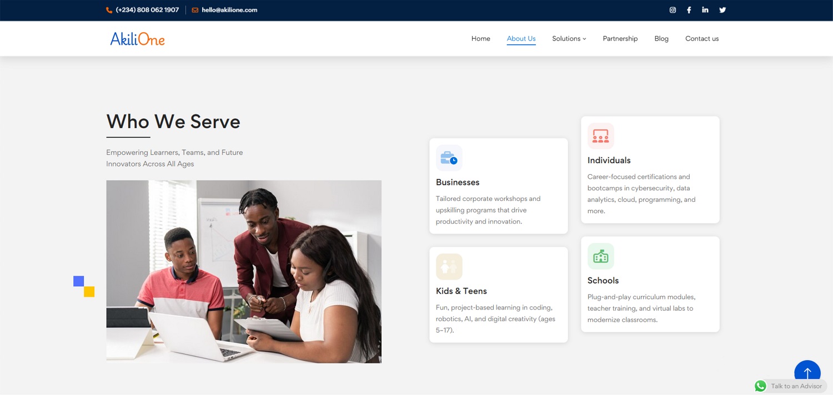Select the About Us menu item
Screen dimensions: 833x395
click(x=521, y=39)
